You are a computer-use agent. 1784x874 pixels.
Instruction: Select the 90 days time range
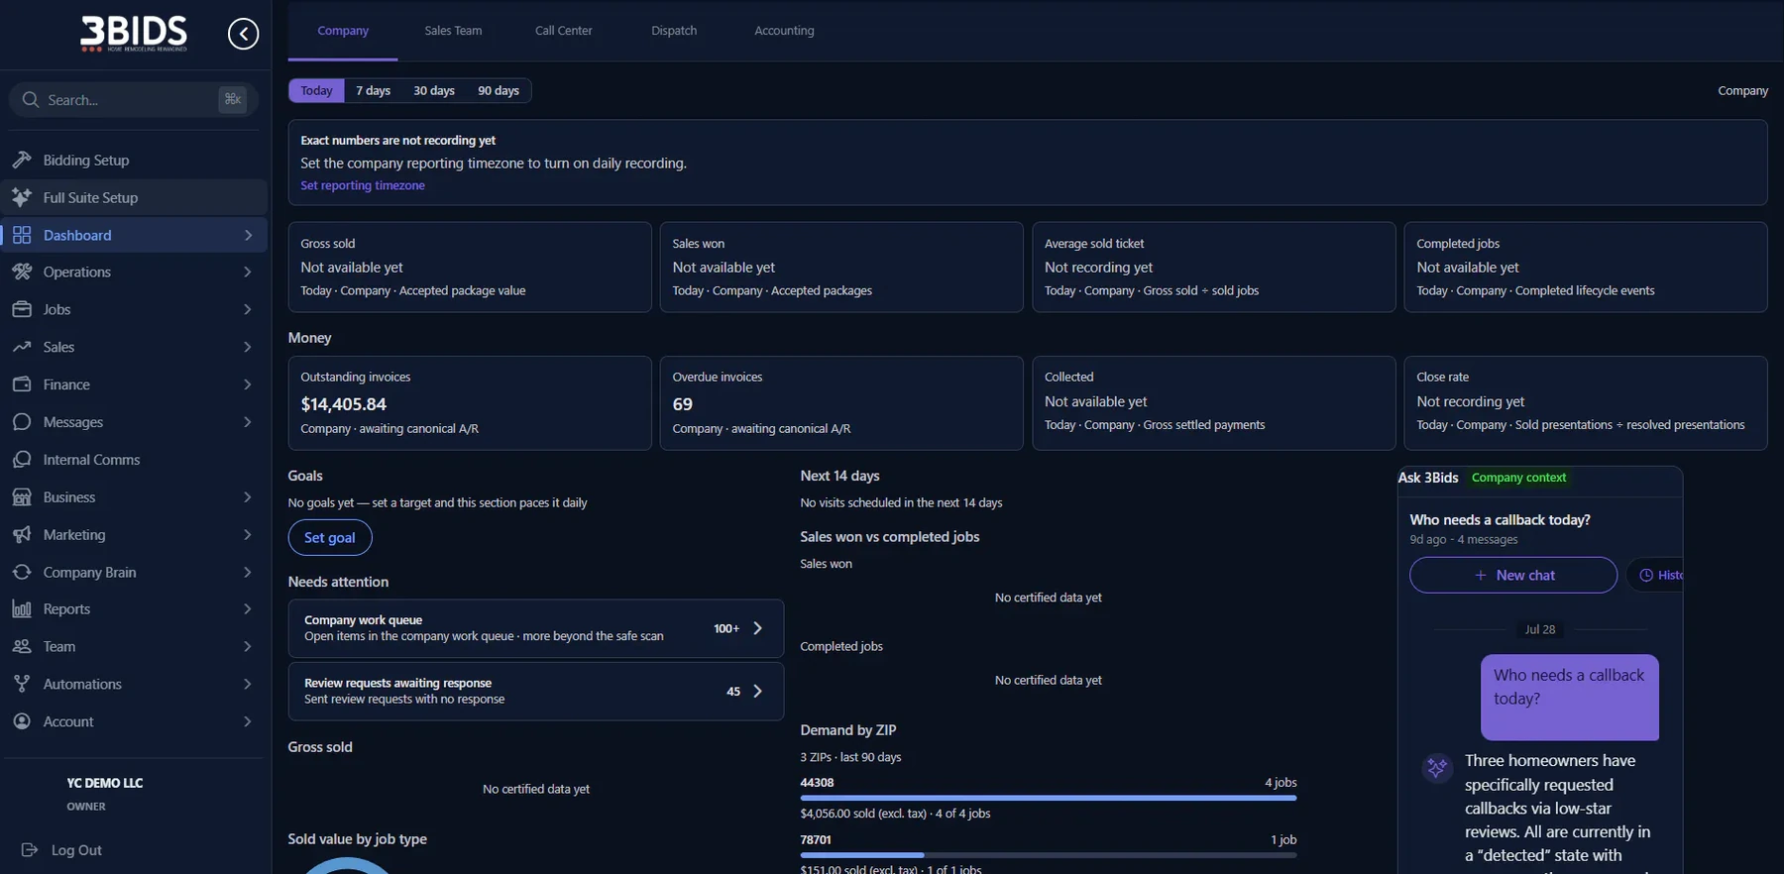click(499, 90)
